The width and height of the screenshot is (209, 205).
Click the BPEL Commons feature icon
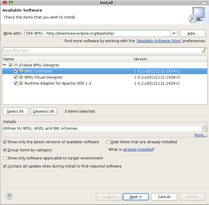pyautogui.click(x=21, y=71)
